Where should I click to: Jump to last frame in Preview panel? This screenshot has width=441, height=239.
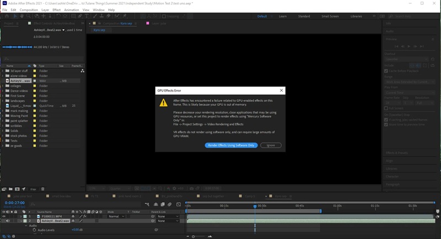[x=422, y=46]
